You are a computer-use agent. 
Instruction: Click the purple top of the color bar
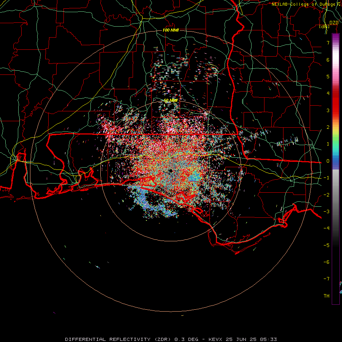click(x=336, y=37)
